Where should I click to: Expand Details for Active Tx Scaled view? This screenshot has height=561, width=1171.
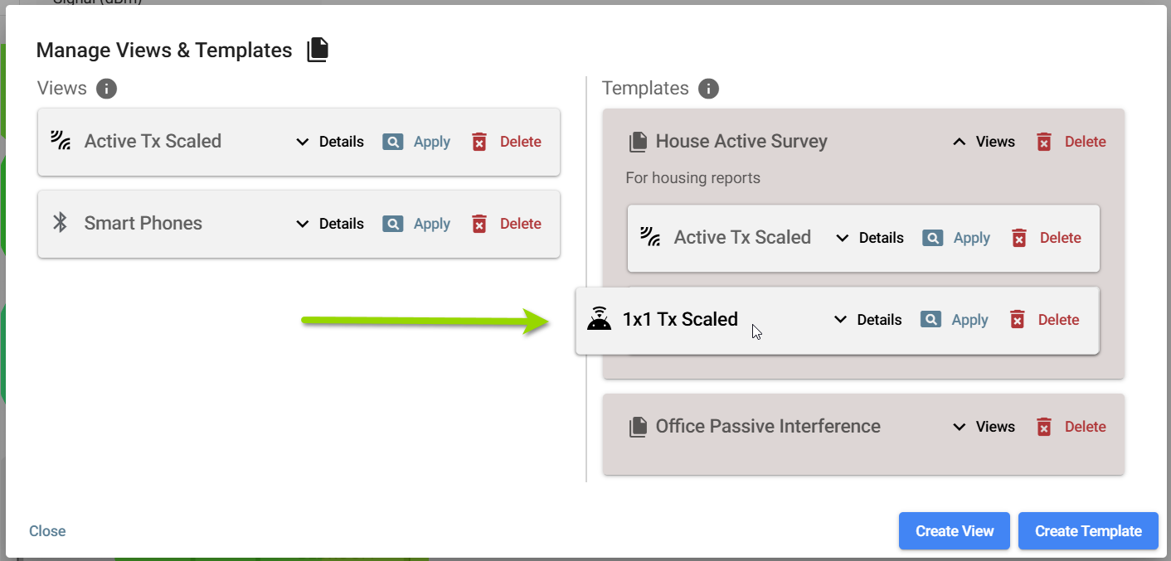click(x=330, y=142)
